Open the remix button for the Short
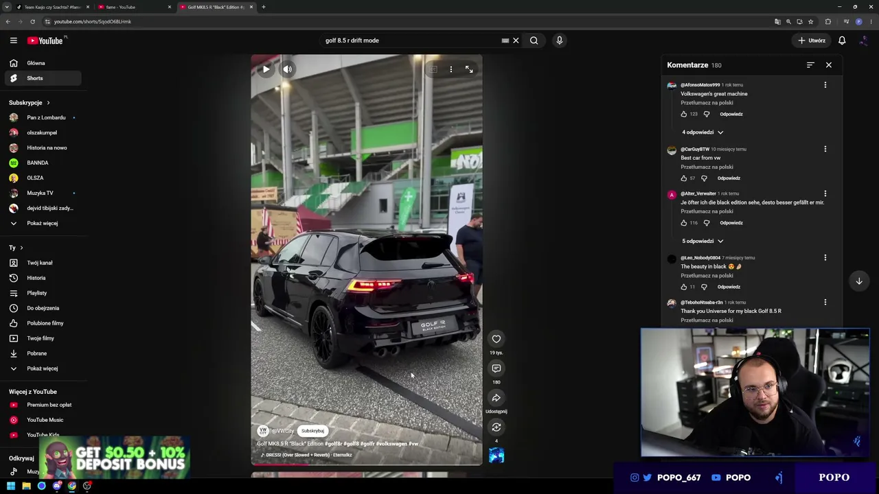Image resolution: width=879 pixels, height=494 pixels. coord(496,427)
